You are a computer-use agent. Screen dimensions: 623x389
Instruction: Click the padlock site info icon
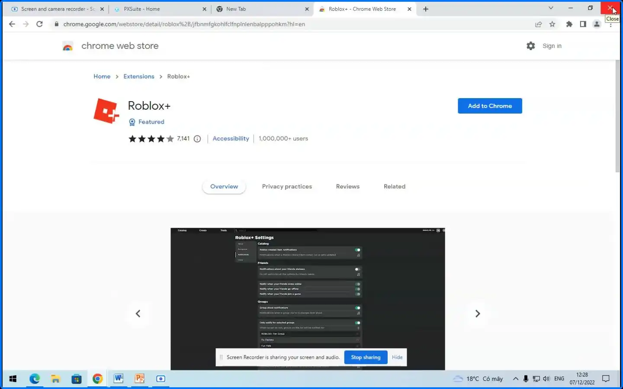point(56,24)
